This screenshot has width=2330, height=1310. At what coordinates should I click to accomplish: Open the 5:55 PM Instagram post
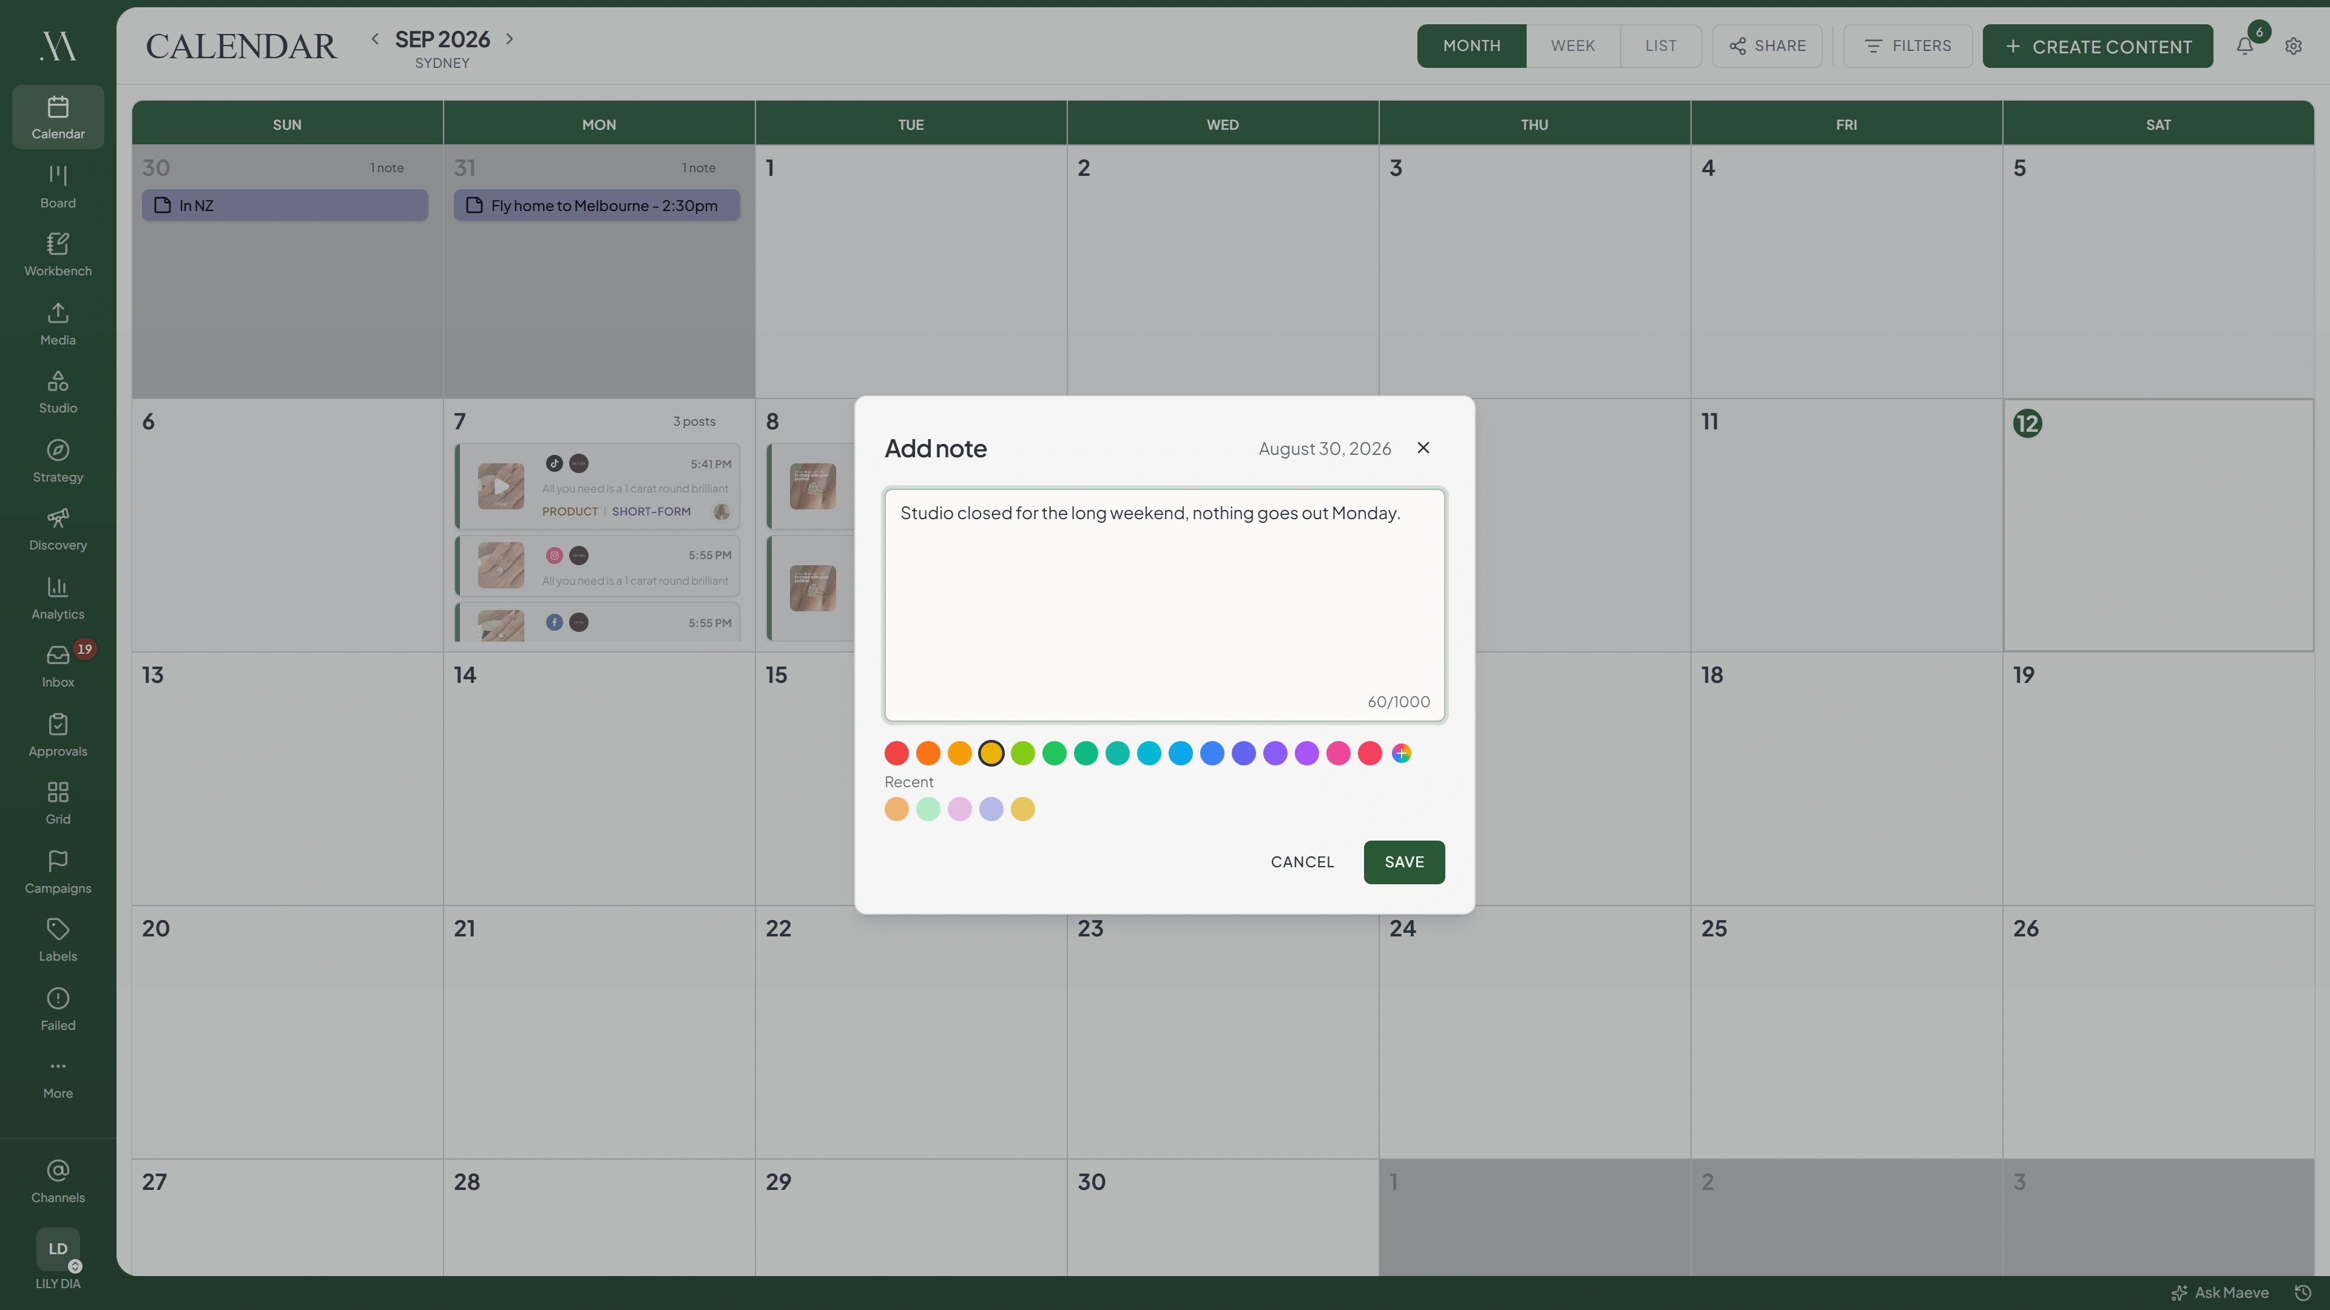point(598,566)
